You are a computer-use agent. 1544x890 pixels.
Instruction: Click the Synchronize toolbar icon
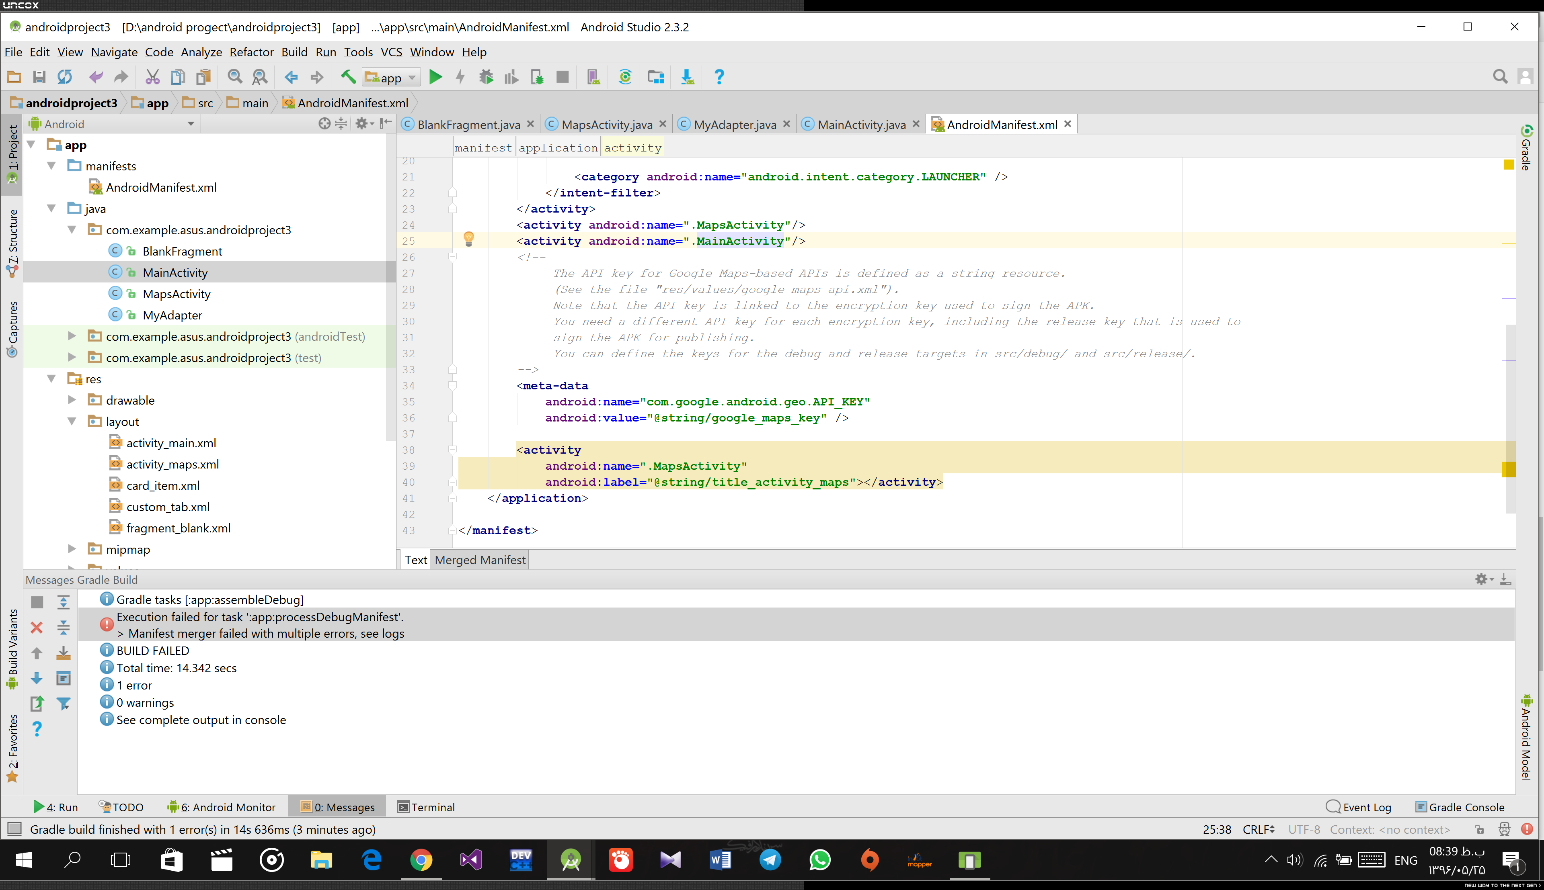(65, 77)
